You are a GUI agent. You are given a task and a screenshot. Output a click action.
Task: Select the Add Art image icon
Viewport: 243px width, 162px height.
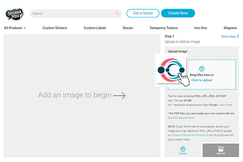pyautogui.click(x=221, y=149)
